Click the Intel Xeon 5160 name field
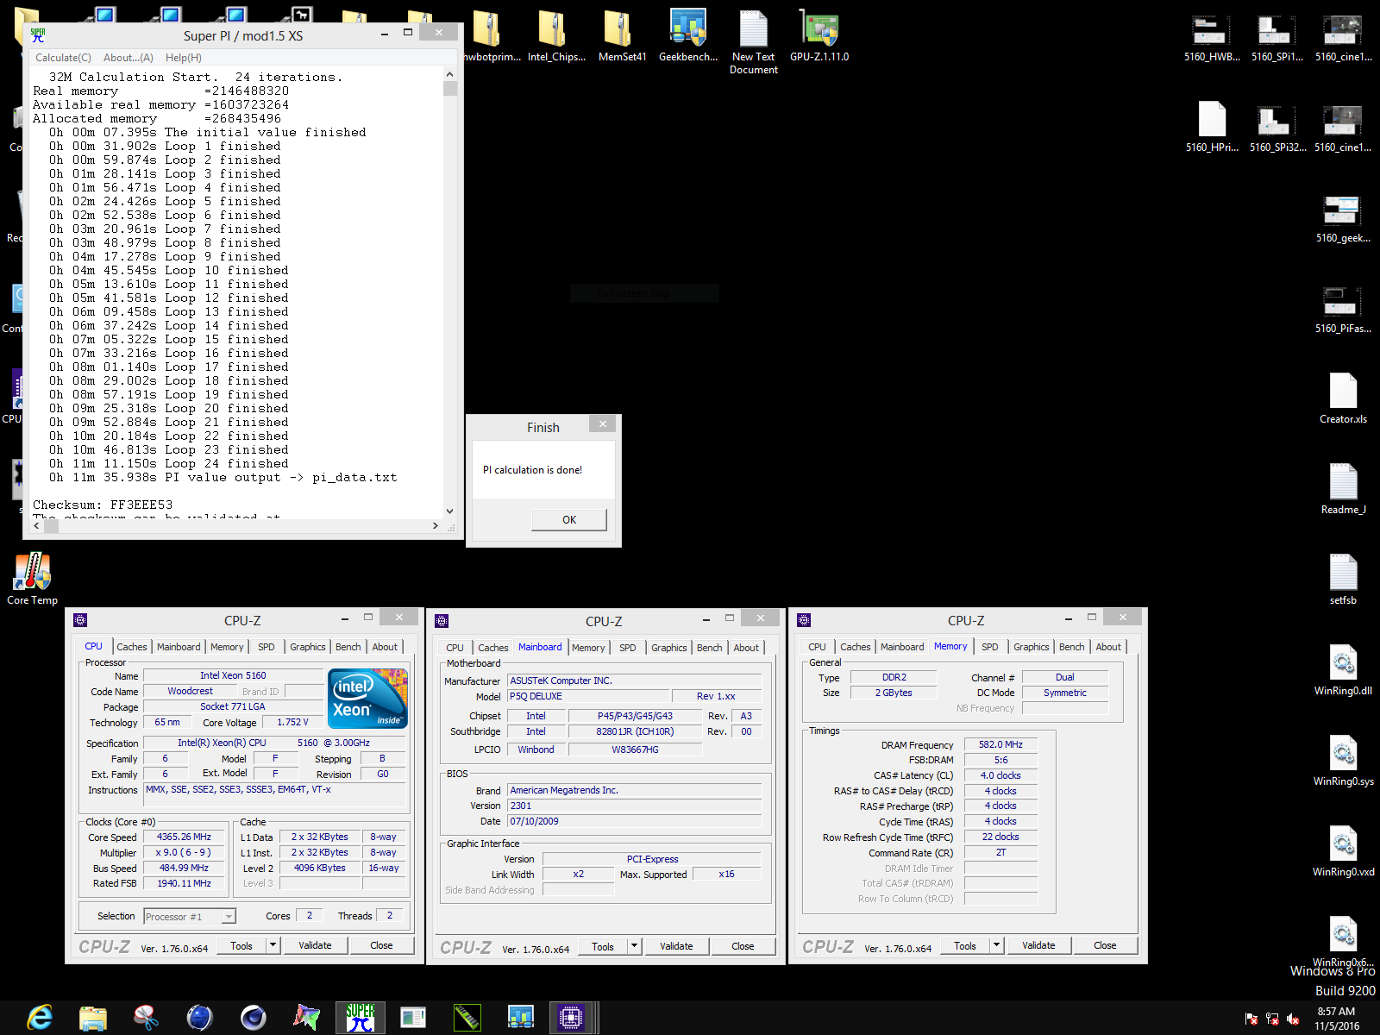Image resolution: width=1380 pixels, height=1035 pixels. coord(233,675)
